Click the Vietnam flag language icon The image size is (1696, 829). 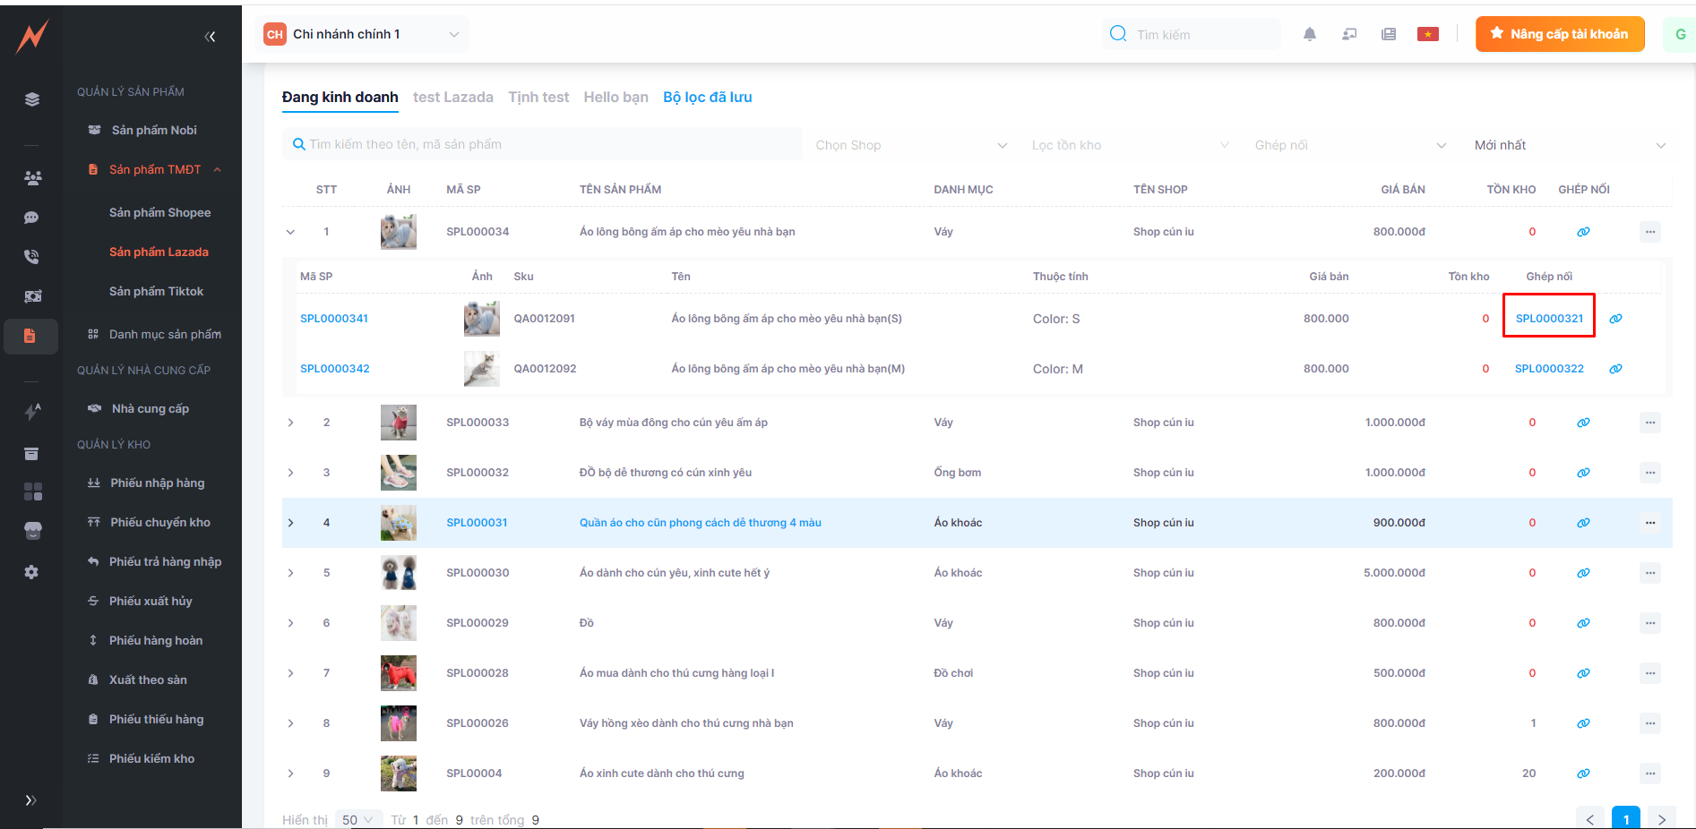[x=1427, y=34]
